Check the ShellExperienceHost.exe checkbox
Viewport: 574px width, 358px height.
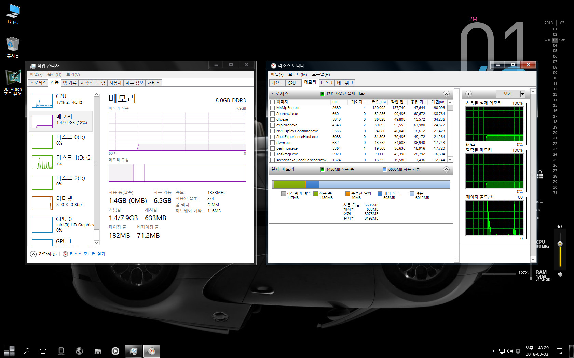(272, 137)
